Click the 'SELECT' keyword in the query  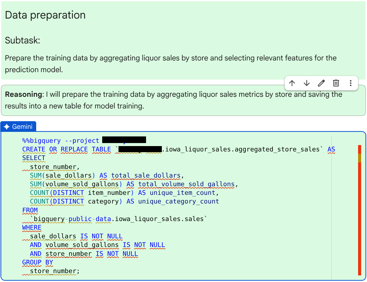coord(34,158)
